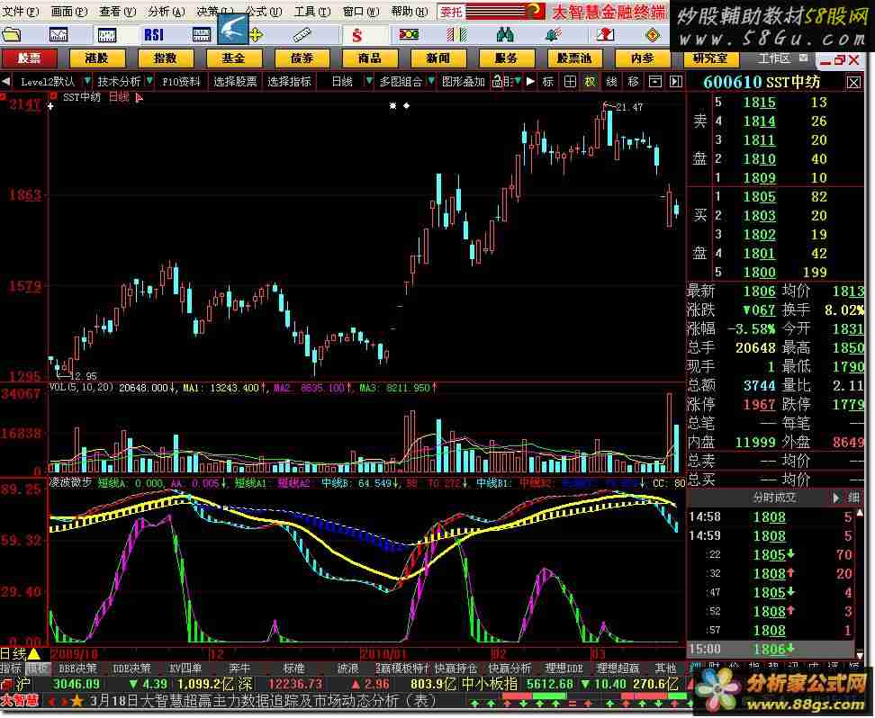
Task: Click the open folder toolbar icon
Action: click(x=11, y=35)
